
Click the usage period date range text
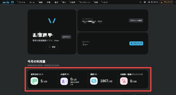pos(43,65)
